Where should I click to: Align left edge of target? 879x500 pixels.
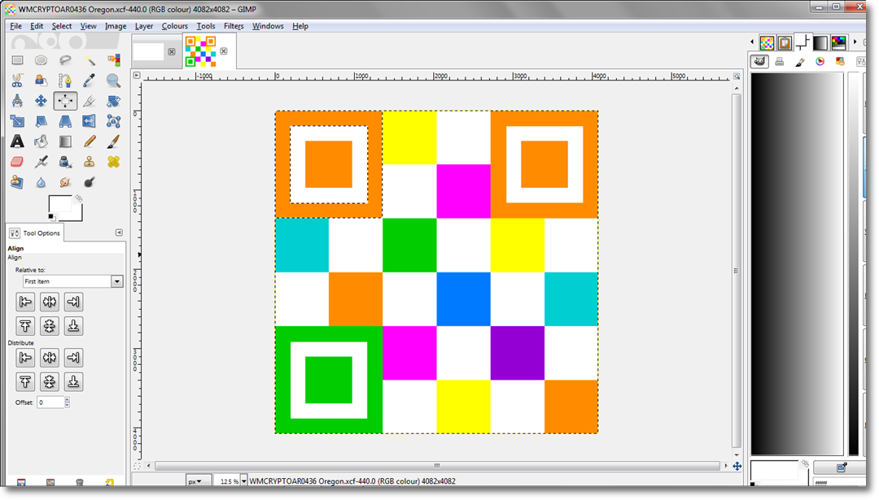(x=25, y=302)
